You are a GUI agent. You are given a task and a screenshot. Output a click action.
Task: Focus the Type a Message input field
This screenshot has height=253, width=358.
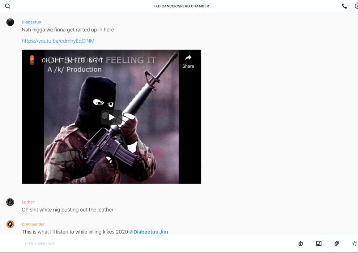click(x=145, y=244)
